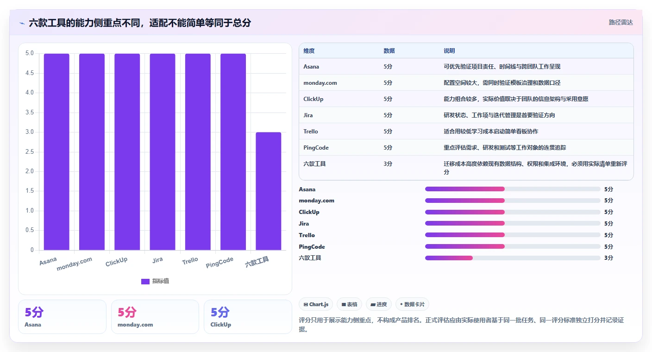The height and width of the screenshot is (352, 652).
Task: Click the ClickUp bar in the chart
Action: coord(127,152)
